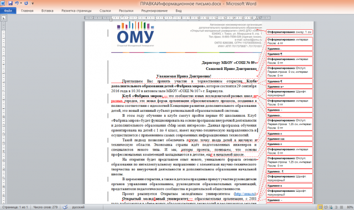Click the vertical ruler on the left
354x210 pixels.
tap(3, 112)
